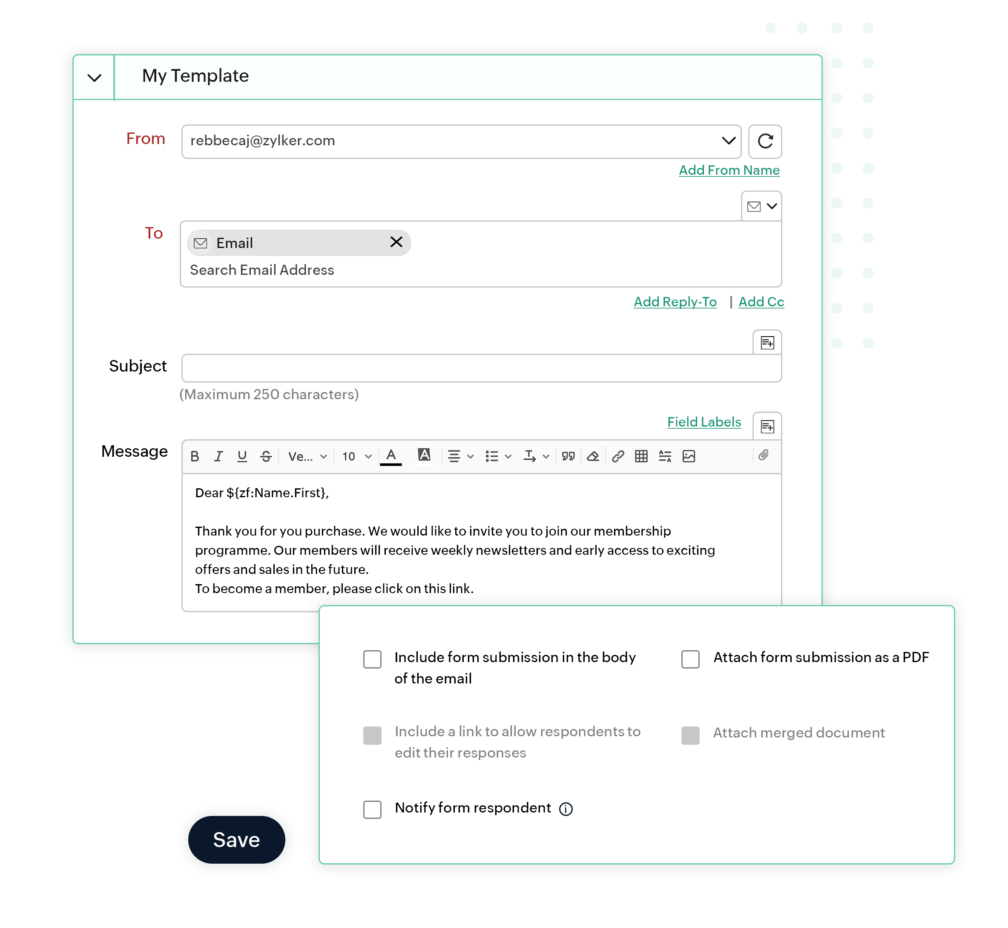This screenshot has height=928, width=1008.
Task: Open Field Labels menu
Action: point(706,422)
